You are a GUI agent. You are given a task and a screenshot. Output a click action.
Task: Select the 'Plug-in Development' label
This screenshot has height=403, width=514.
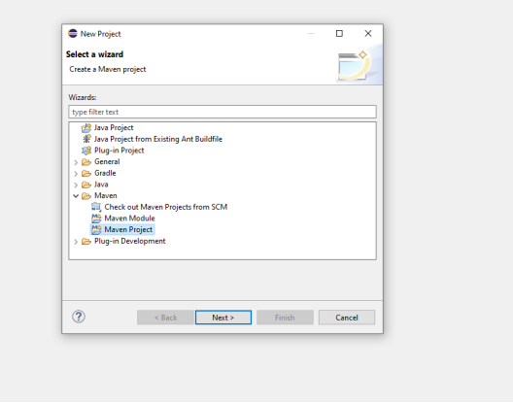[x=130, y=241]
